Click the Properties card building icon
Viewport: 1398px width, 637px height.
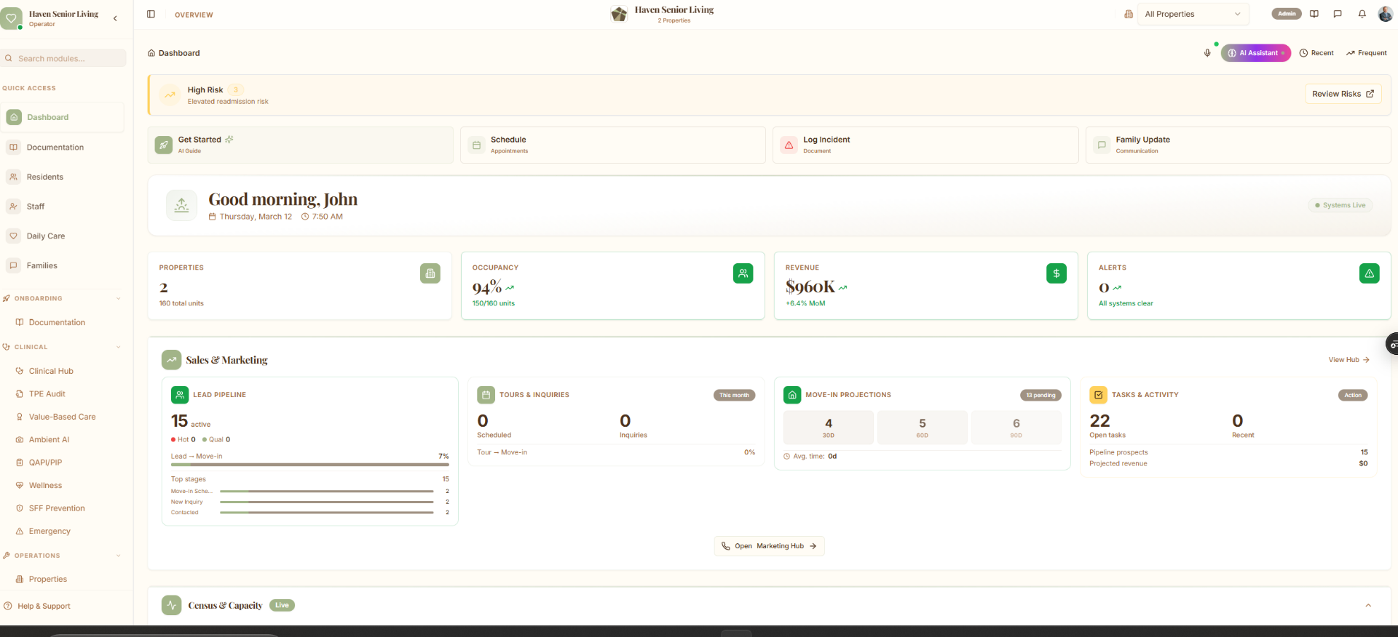click(x=430, y=273)
